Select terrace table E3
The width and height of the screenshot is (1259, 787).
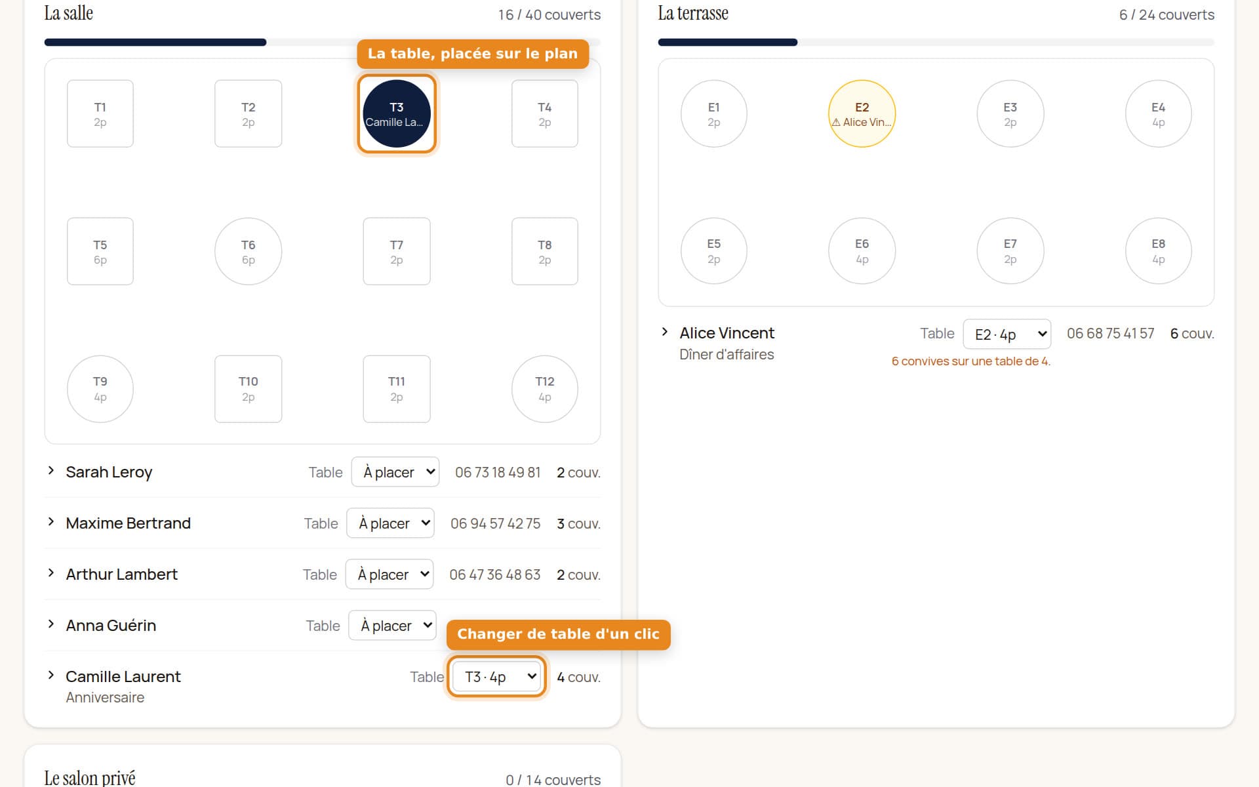click(1010, 113)
